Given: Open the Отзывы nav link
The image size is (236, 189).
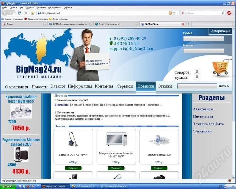Looking at the screenshot, I should pos(165,86).
